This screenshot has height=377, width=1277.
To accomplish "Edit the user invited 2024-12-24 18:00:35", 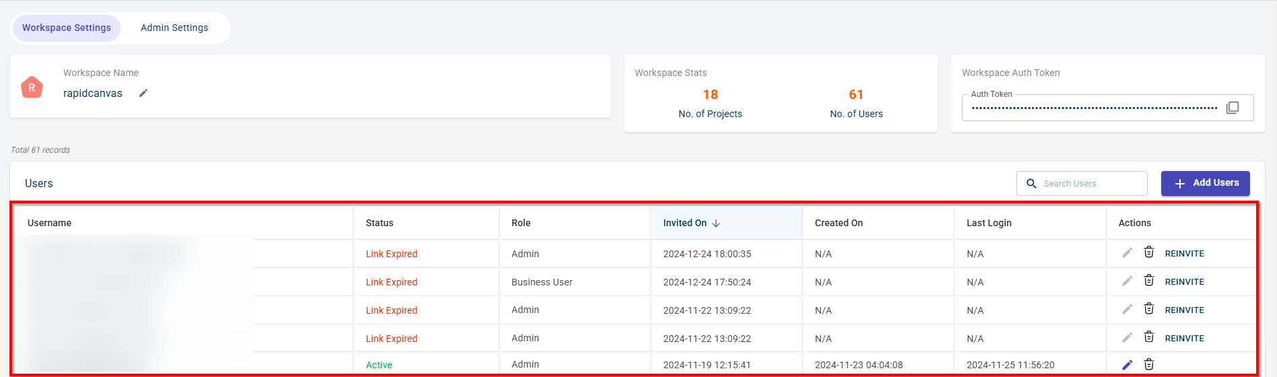I will coord(1127,253).
